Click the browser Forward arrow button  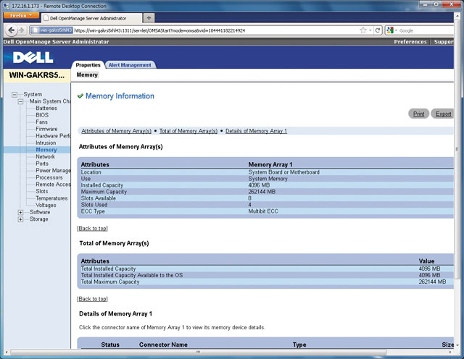click(x=22, y=30)
